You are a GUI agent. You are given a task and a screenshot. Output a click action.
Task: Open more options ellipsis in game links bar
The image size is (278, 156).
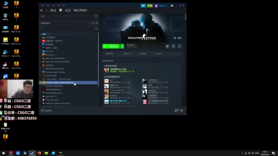coord(175,54)
